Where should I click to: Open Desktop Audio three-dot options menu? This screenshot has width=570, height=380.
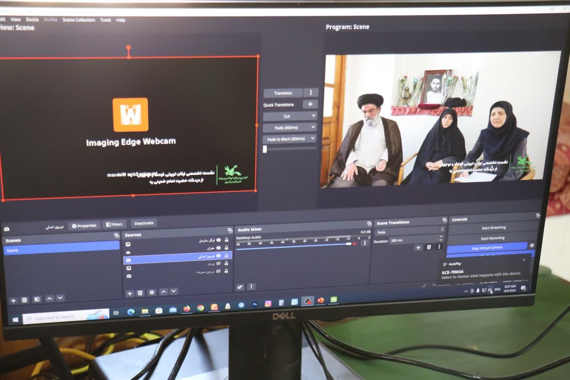coord(364,243)
